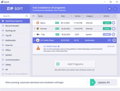120x91 pixels.
Task: Open the System category
Action: 15,55
